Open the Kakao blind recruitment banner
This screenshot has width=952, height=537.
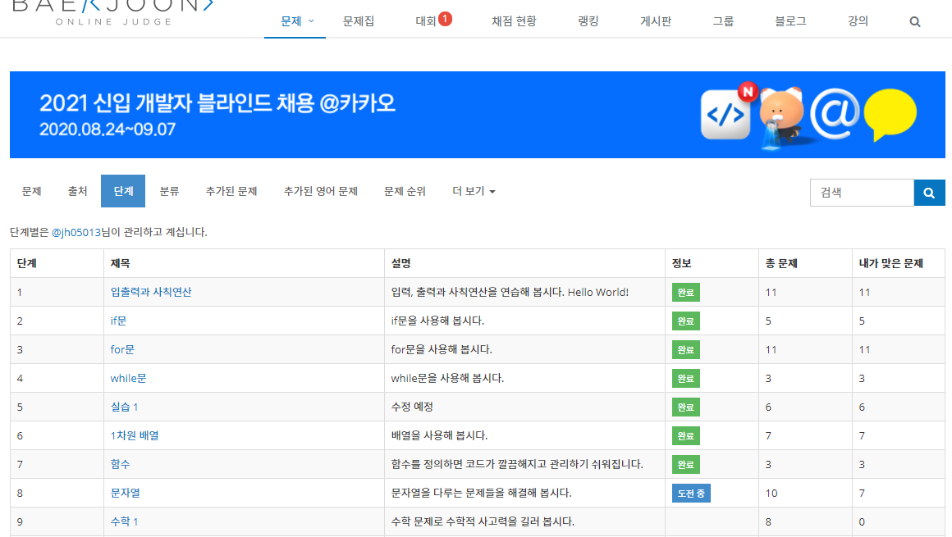click(477, 115)
